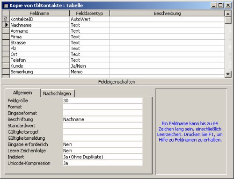
Task: Click the Text data type of Nachname
Action: 89,25
